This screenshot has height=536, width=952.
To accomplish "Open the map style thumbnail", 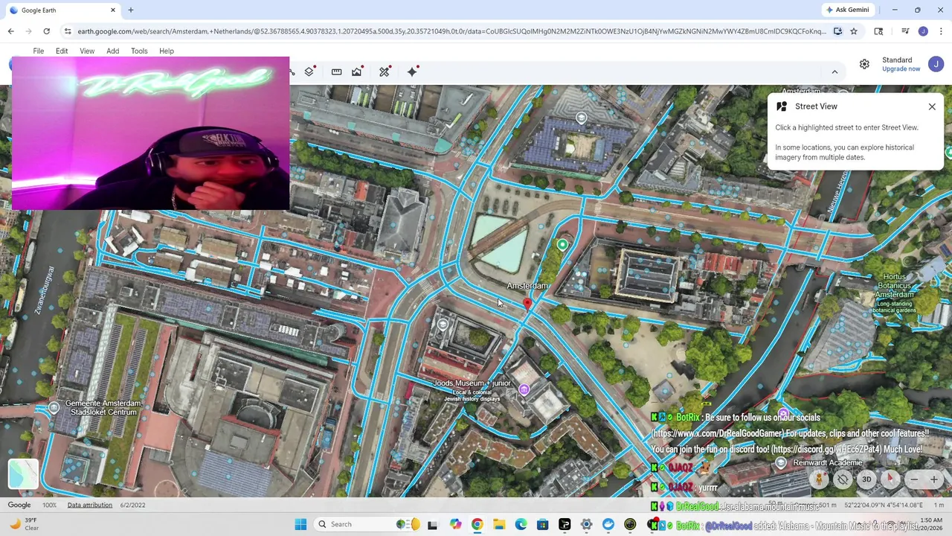I will point(23,474).
